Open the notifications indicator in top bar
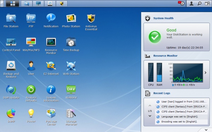This screenshot has height=132, width=212. point(181,3)
